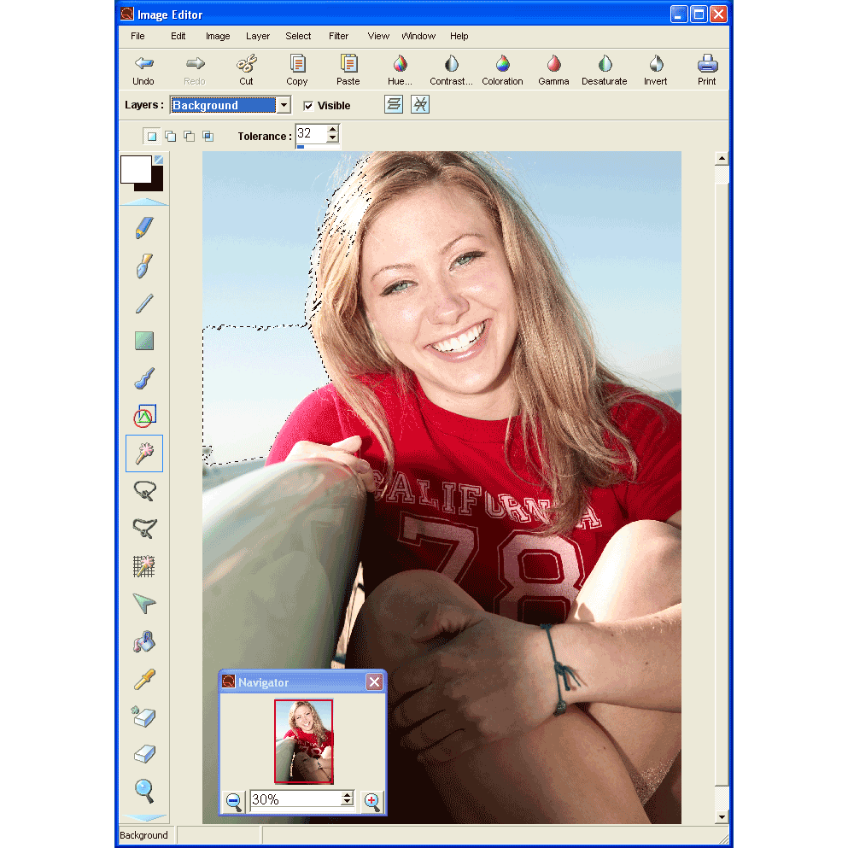Viewport: 848px width, 848px height.
Task: Activate the Magic Wand tool
Action: coord(143,453)
